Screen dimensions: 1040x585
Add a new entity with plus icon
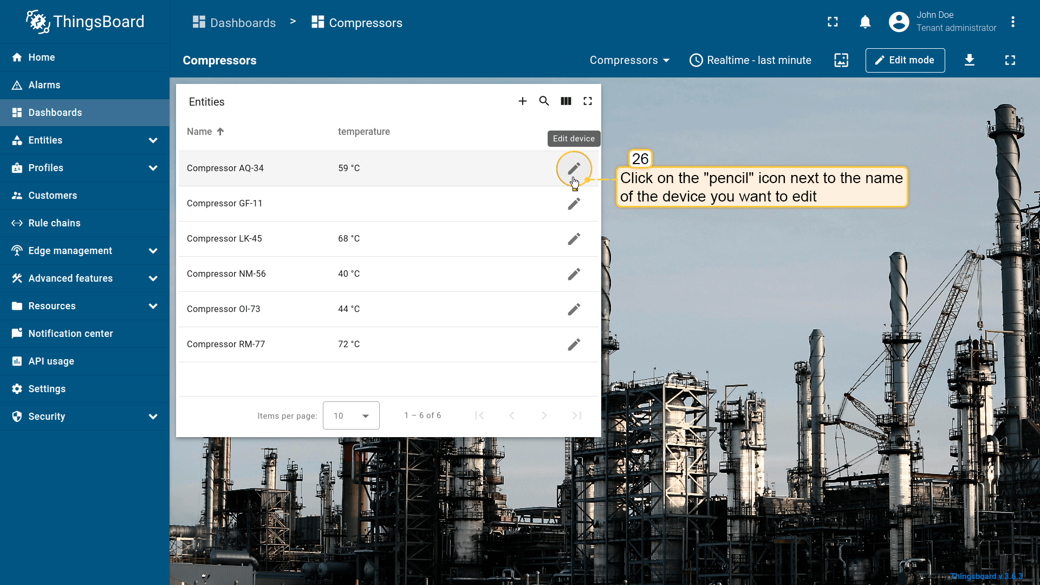click(522, 101)
